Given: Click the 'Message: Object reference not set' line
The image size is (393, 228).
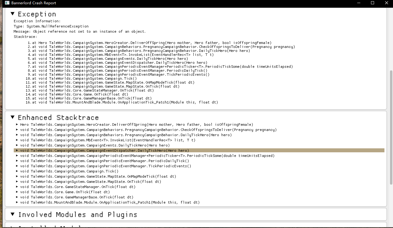Looking at the screenshot, I should (80, 31).
